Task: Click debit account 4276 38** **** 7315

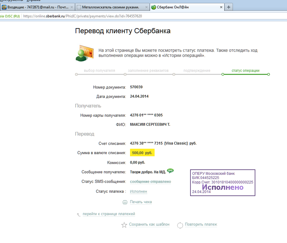Action: pyautogui.click(x=146, y=143)
